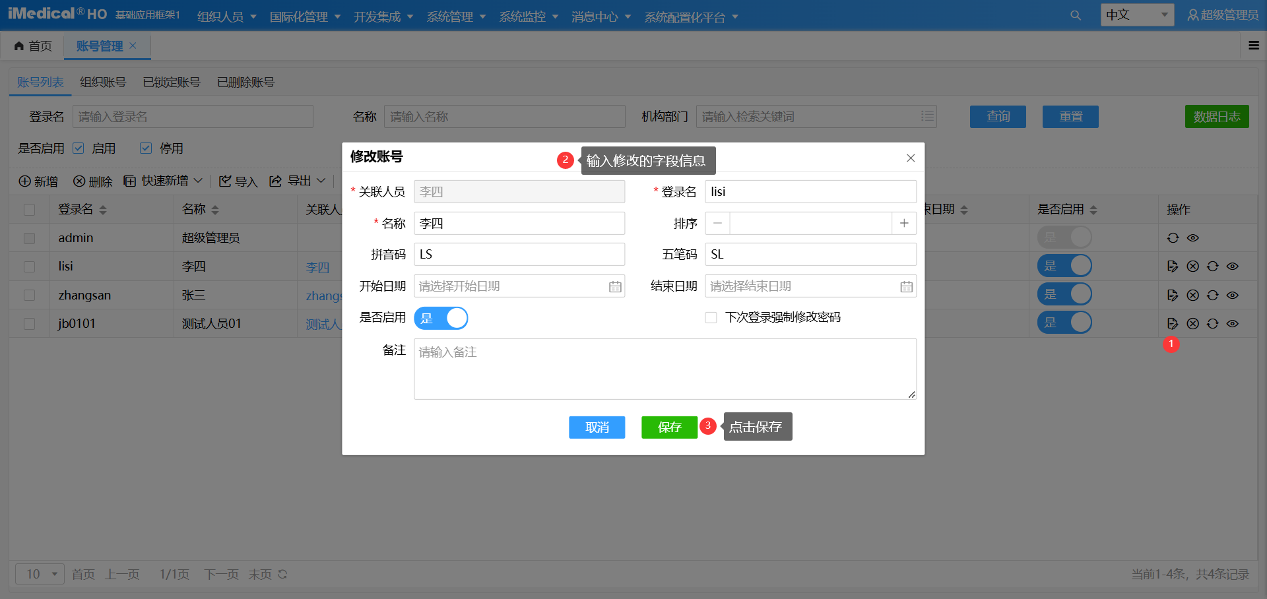Viewport: 1267px width, 599px height.
Task: Click eye icon in zhangsan row
Action: point(1232,295)
